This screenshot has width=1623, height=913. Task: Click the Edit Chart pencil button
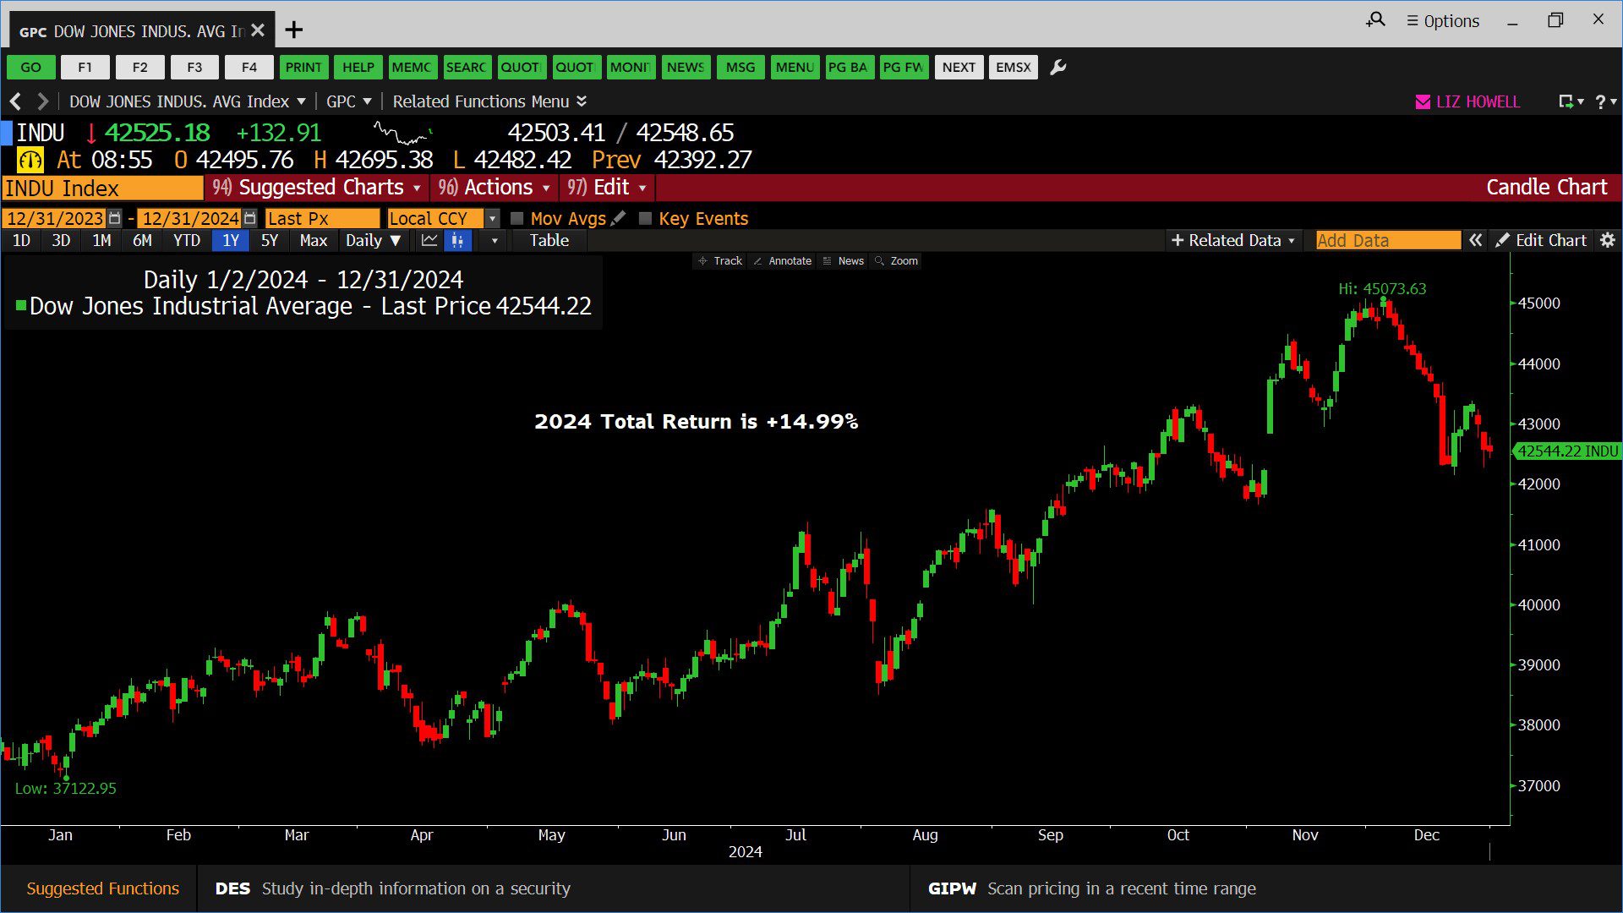1541,241
